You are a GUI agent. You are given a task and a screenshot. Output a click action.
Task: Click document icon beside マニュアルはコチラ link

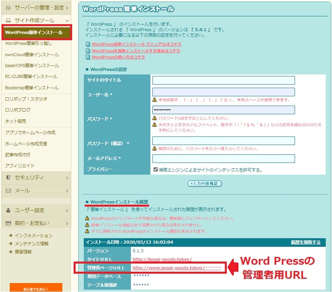pos(88,44)
